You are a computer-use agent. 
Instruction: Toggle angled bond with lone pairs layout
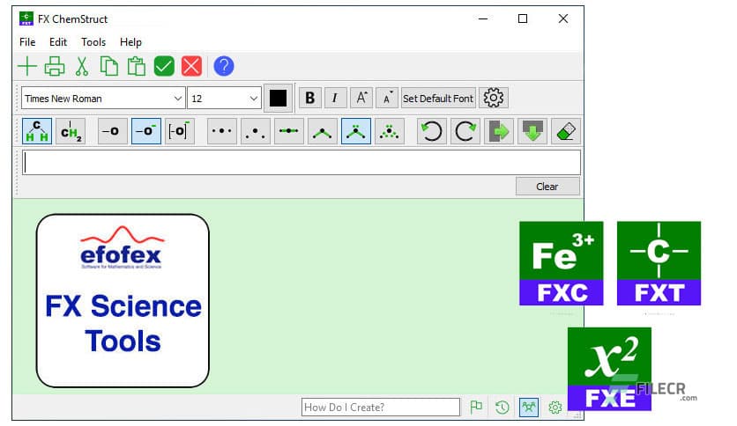(356, 131)
